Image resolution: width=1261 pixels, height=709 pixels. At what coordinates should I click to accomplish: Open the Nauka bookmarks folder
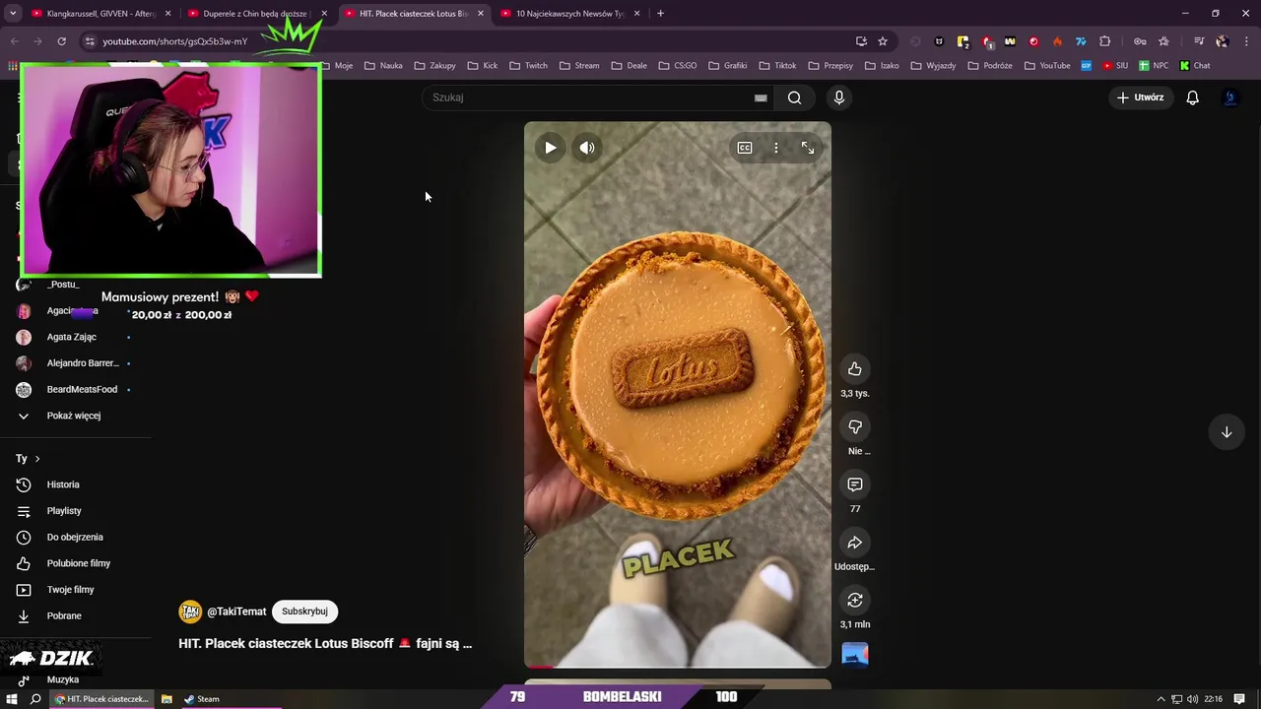383,66
